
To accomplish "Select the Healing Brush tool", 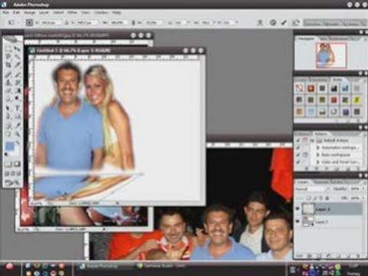I will click(x=8, y=74).
